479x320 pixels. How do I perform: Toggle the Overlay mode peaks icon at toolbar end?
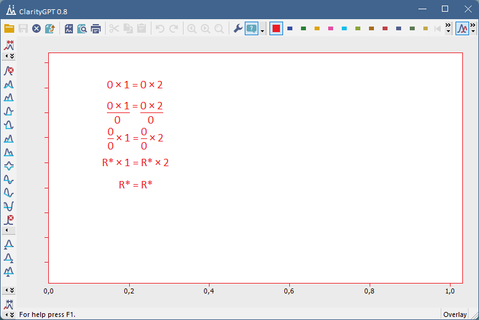point(462,28)
